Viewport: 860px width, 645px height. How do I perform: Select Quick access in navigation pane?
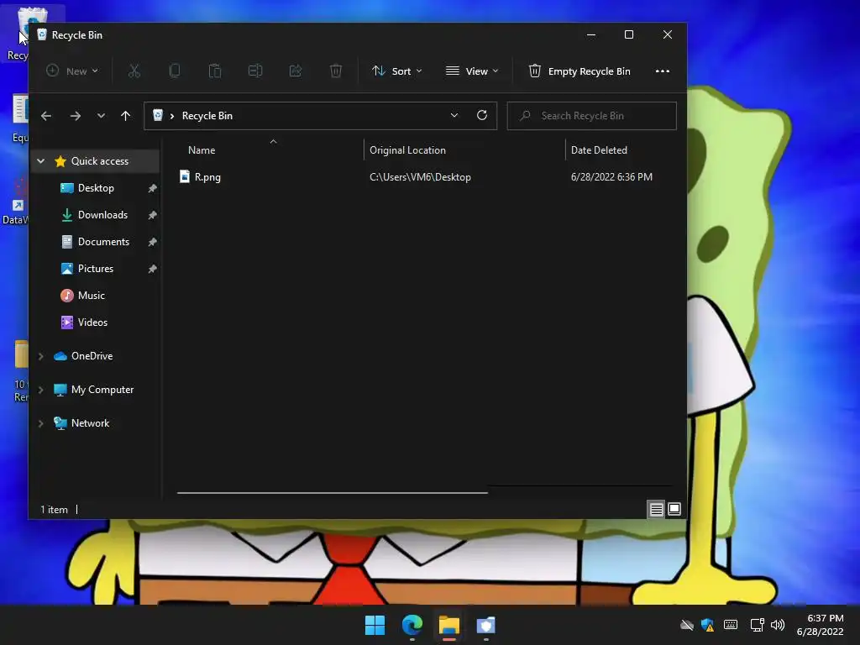click(99, 161)
